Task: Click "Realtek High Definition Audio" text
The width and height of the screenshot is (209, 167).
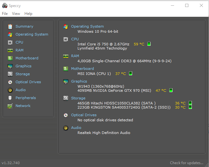Action: tap(104, 133)
